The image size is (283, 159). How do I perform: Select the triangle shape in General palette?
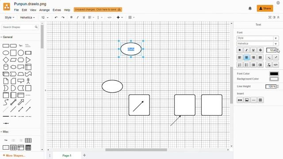(x=28, y=60)
